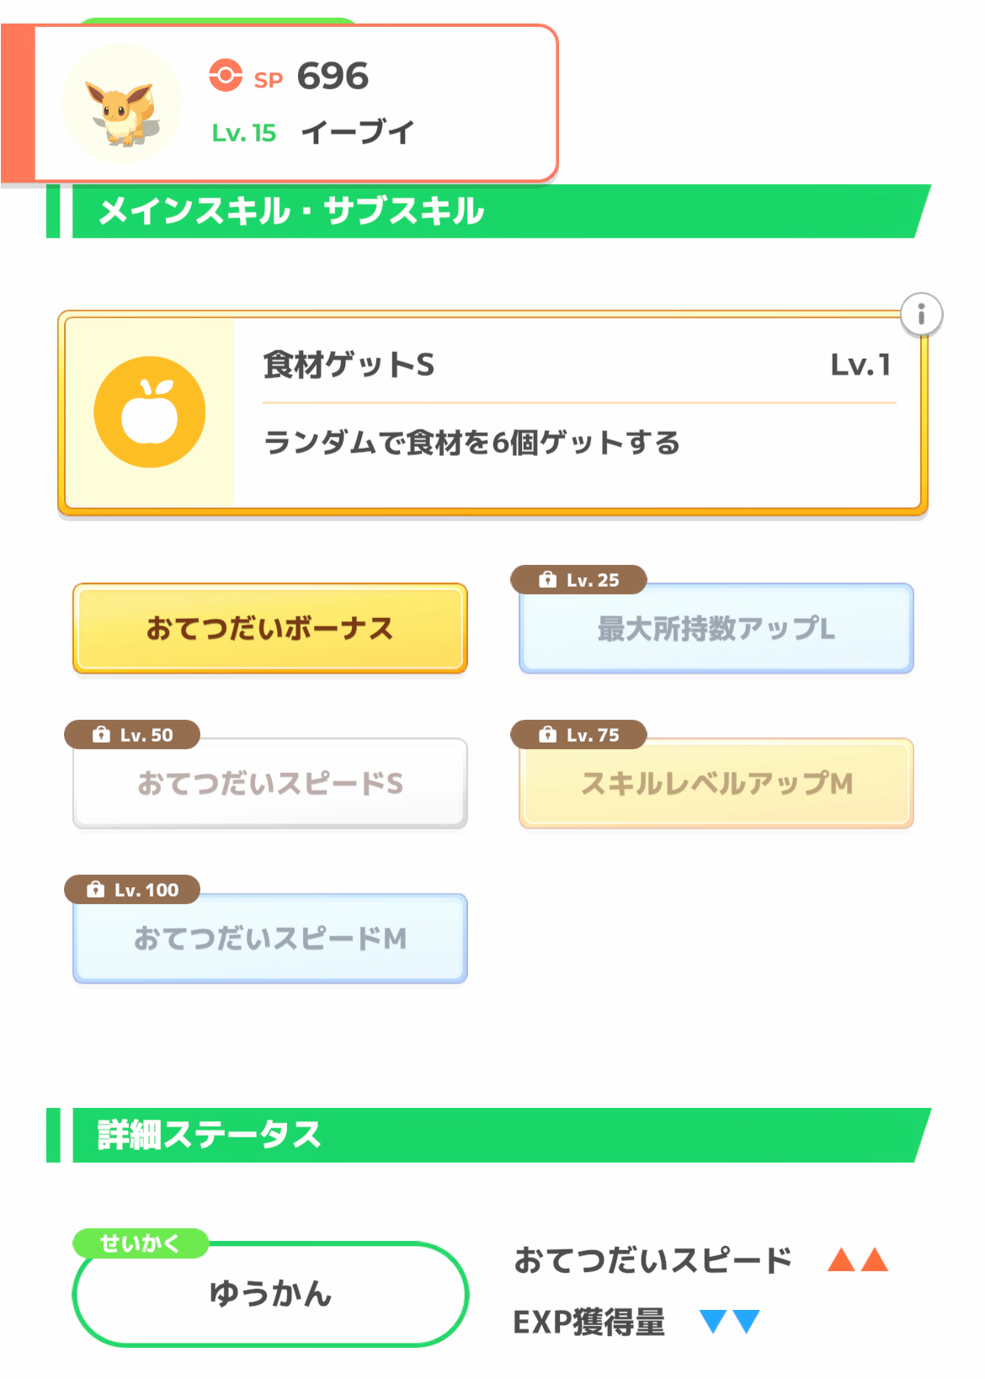Click the info icon on skill card

click(921, 315)
